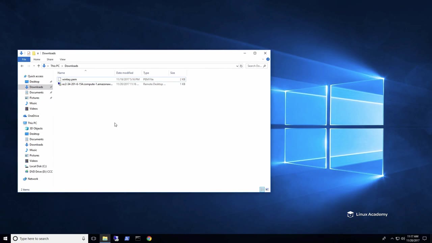Open the View ribbon tab
The height and width of the screenshot is (243, 432).
[62, 59]
